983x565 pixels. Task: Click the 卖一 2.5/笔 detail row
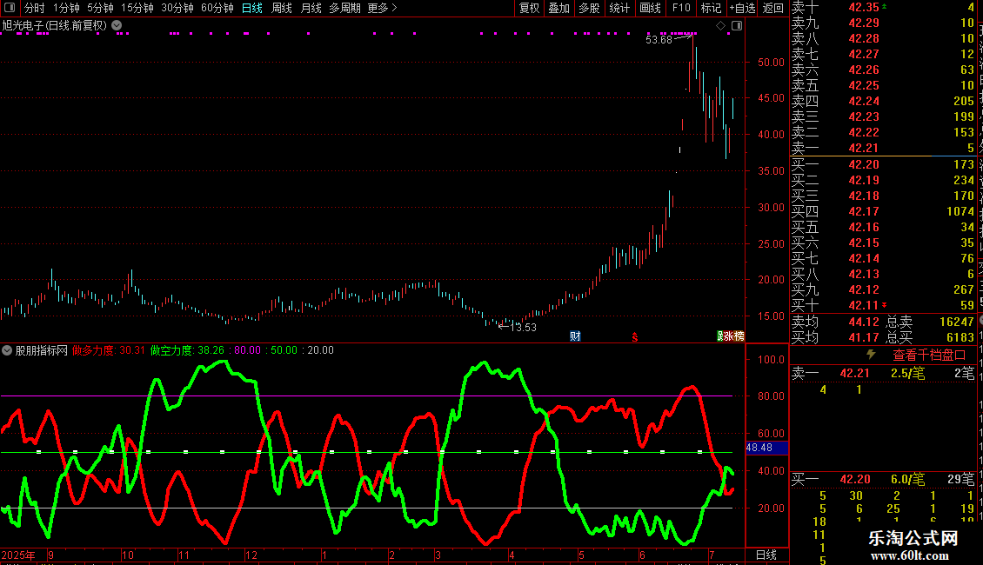(x=883, y=374)
